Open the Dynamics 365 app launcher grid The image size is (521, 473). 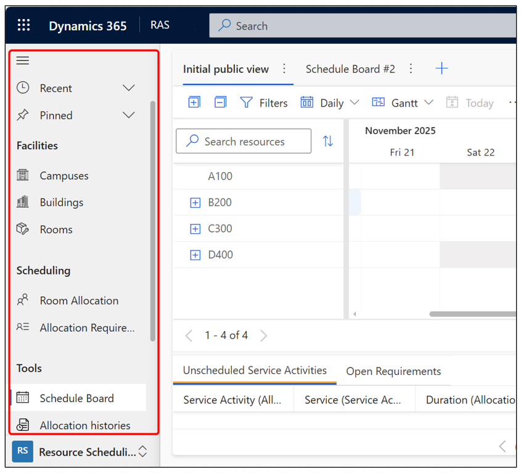pyautogui.click(x=23, y=25)
